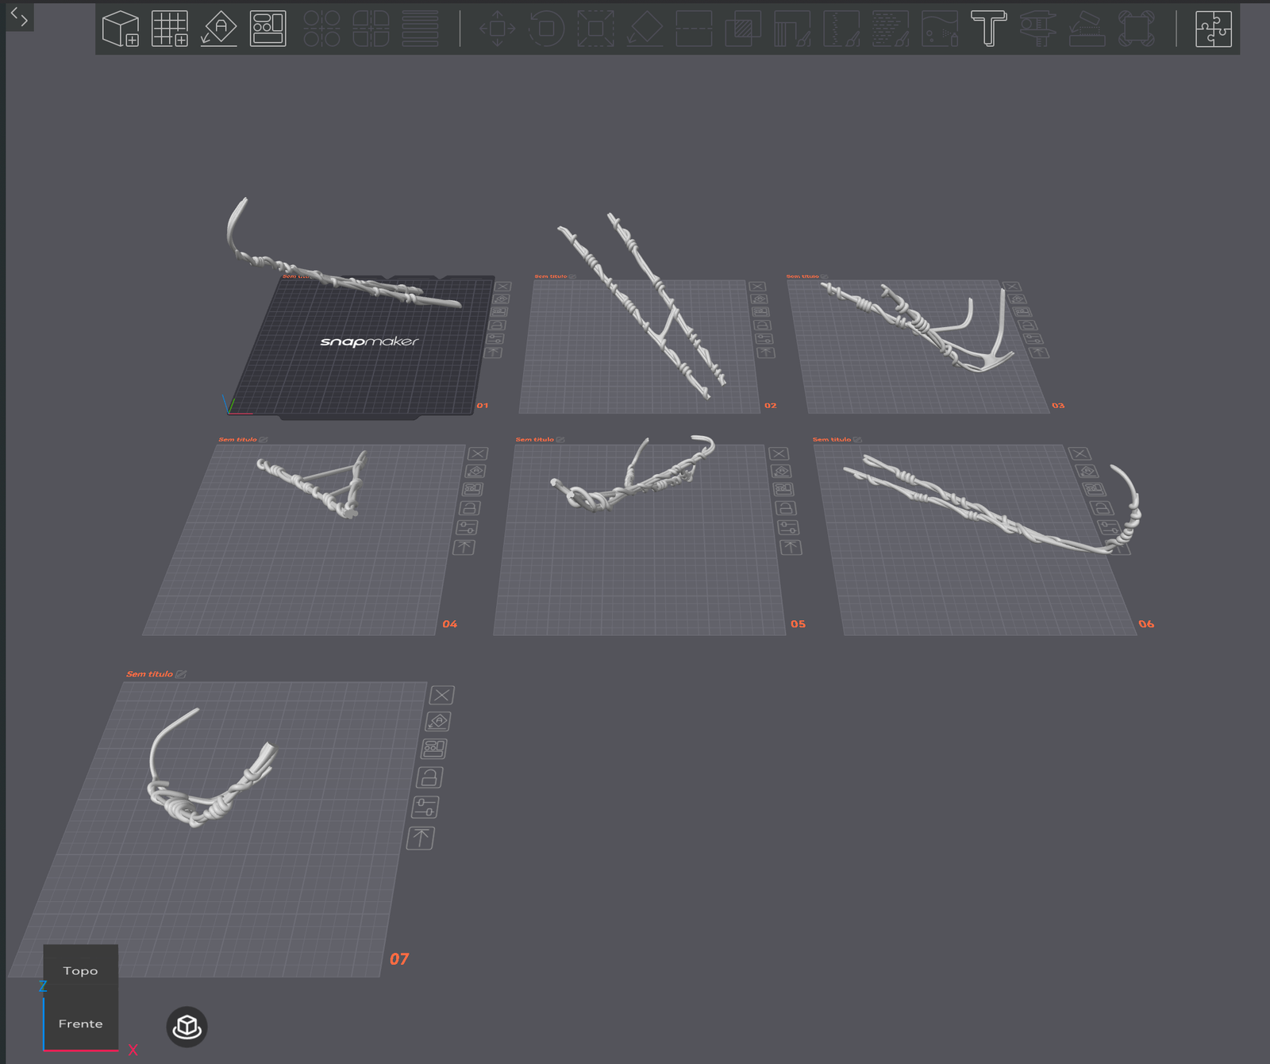Screen dimensions: 1270x1064
Task: Select the Move tool
Action: tap(498, 29)
